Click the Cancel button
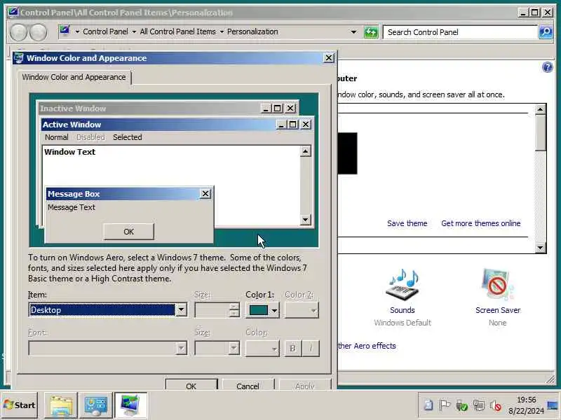This screenshot has width=561, height=420. [x=248, y=384]
